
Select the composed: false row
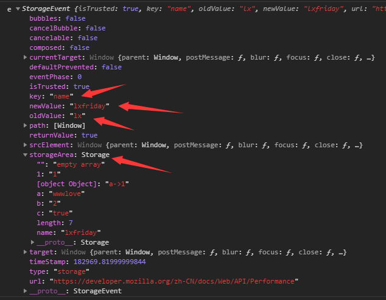coord(59,47)
